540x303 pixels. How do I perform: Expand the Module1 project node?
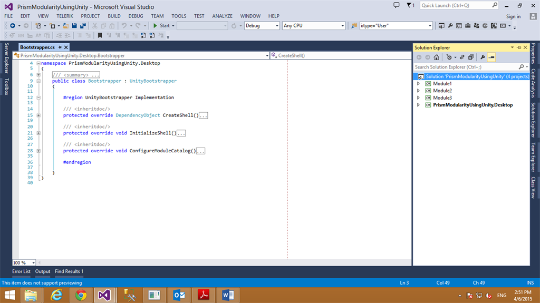pos(418,84)
